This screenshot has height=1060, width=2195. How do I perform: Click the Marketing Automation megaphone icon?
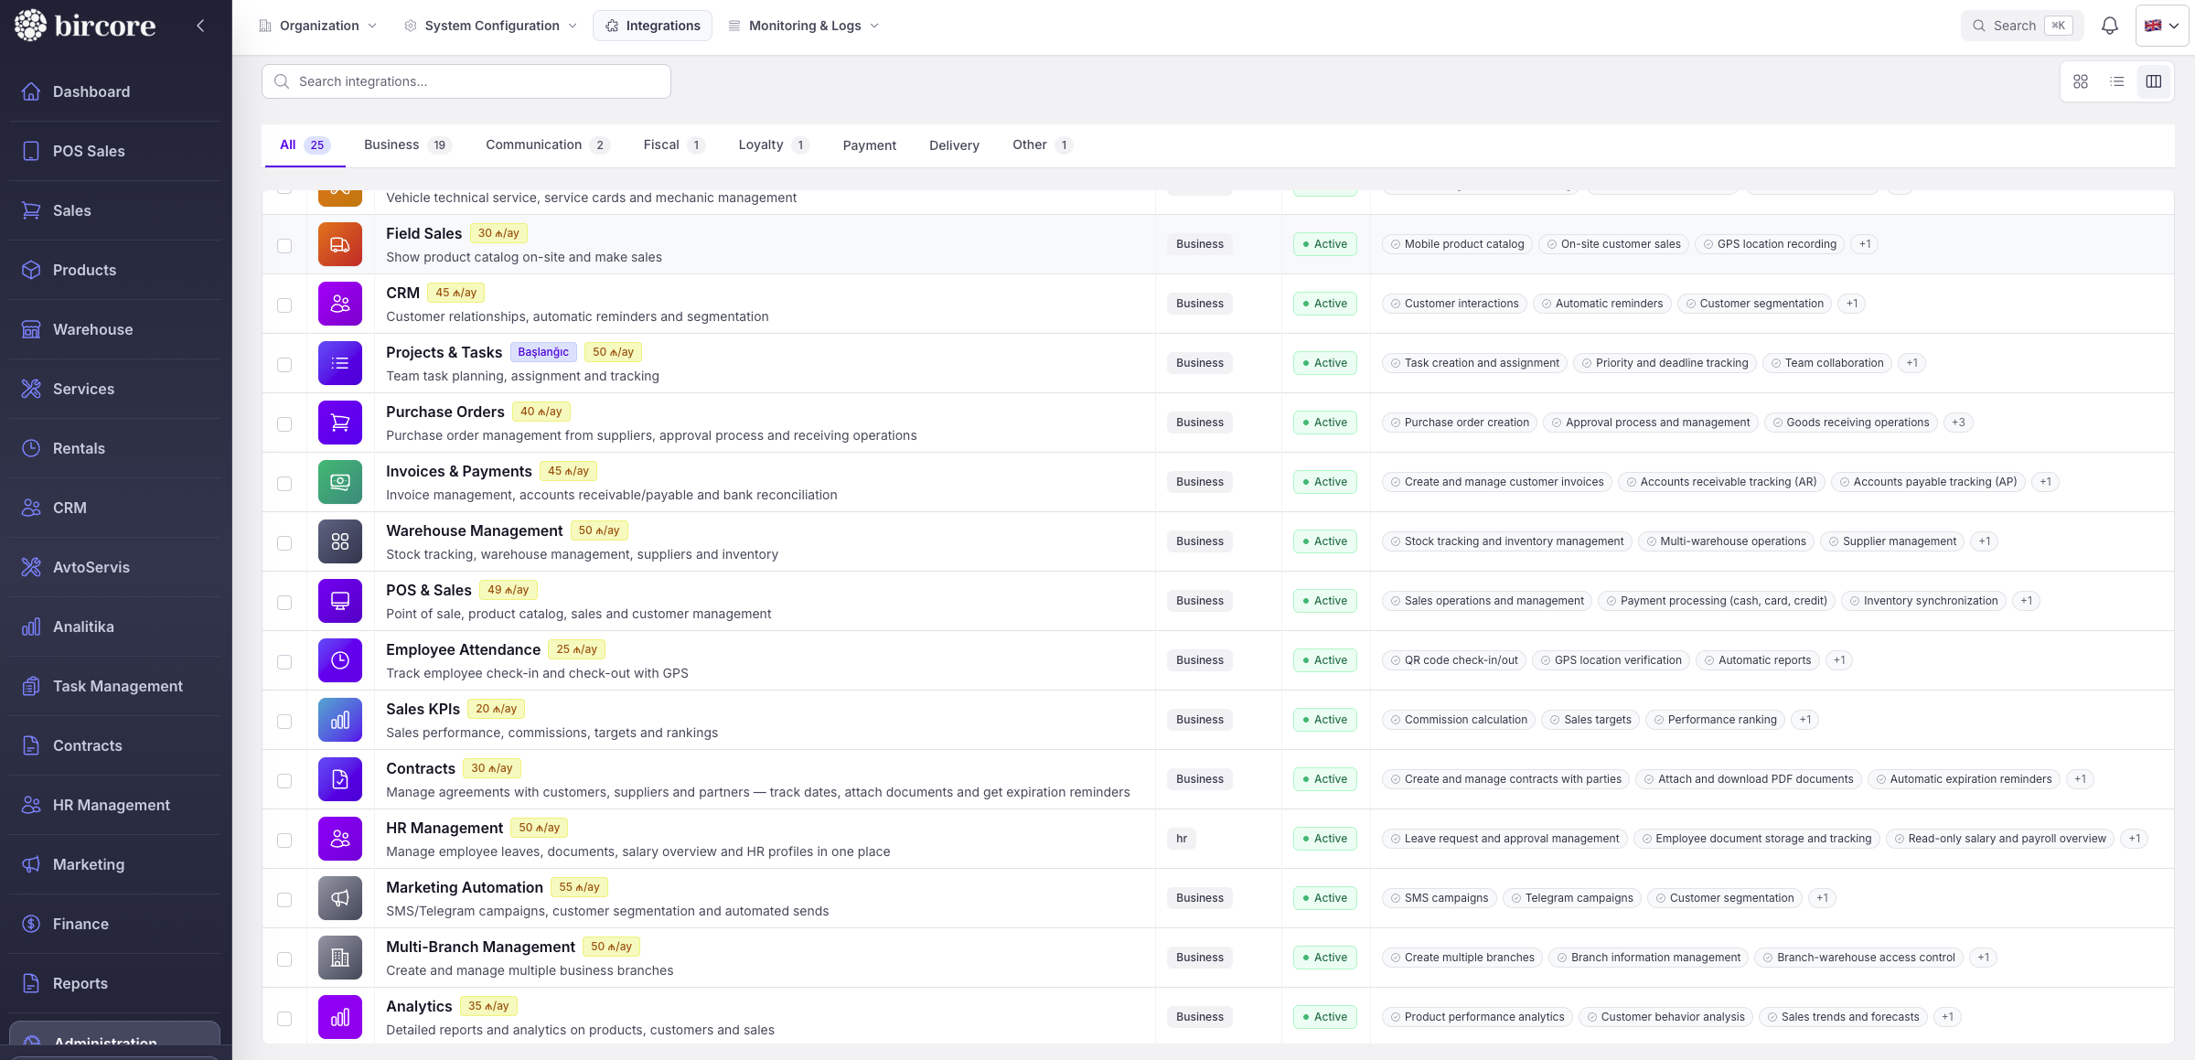(x=340, y=898)
